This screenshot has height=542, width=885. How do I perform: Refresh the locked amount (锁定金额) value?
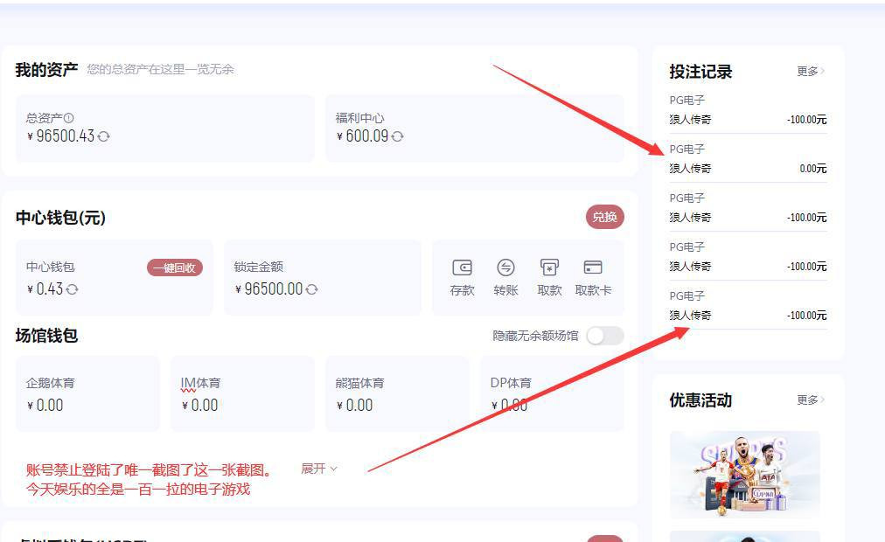coord(312,289)
